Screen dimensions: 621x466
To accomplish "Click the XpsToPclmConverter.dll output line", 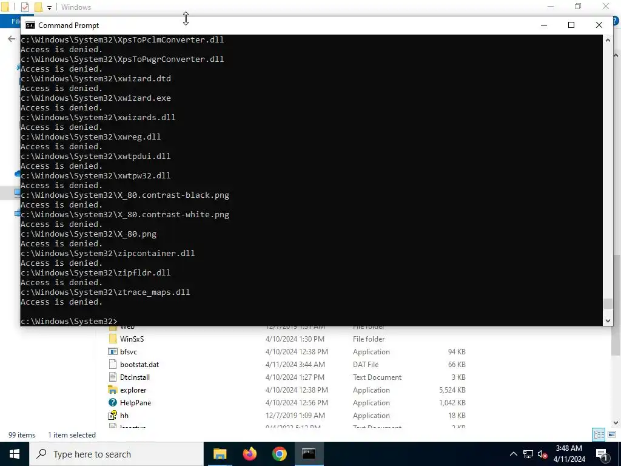I will (x=122, y=39).
